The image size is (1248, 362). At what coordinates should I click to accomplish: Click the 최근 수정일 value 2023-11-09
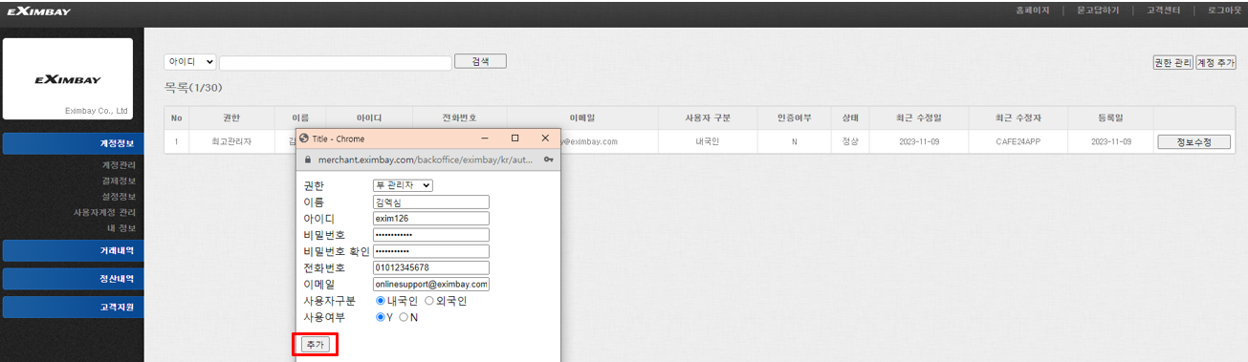click(x=920, y=141)
